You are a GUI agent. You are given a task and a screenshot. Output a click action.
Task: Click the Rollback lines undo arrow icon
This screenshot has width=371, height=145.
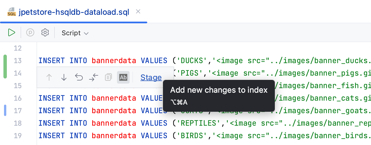coord(79,77)
